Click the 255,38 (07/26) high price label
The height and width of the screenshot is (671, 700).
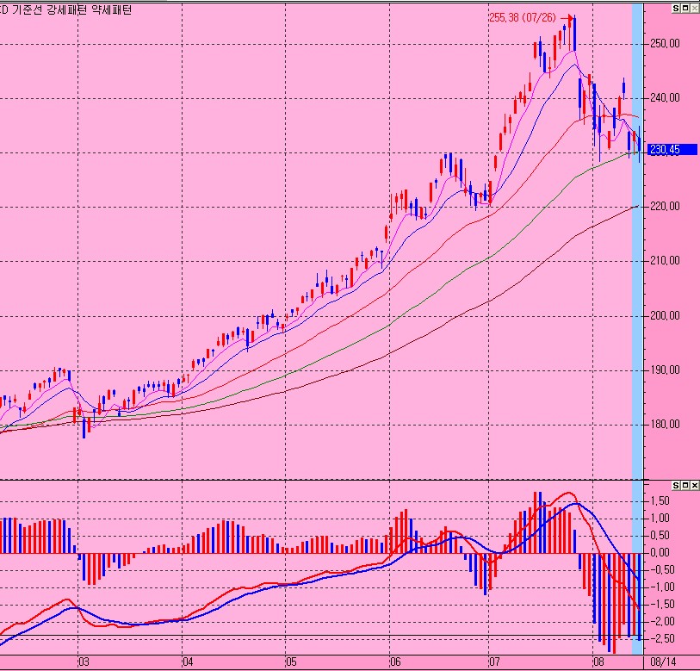coord(520,16)
